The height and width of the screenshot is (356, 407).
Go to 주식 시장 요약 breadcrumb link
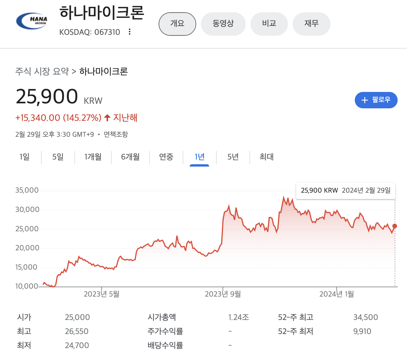(x=42, y=71)
